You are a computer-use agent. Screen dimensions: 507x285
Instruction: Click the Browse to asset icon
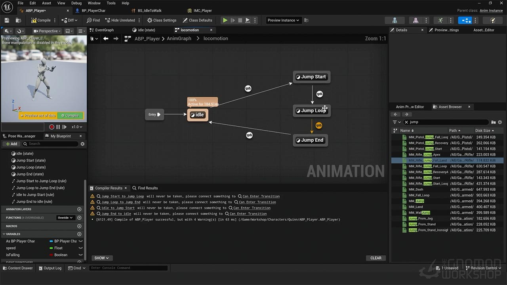pos(18,20)
